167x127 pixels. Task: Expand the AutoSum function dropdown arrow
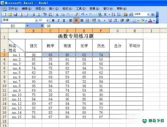point(109,14)
